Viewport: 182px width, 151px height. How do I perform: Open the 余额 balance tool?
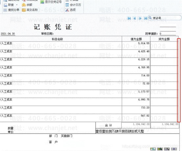[x=27, y=5]
